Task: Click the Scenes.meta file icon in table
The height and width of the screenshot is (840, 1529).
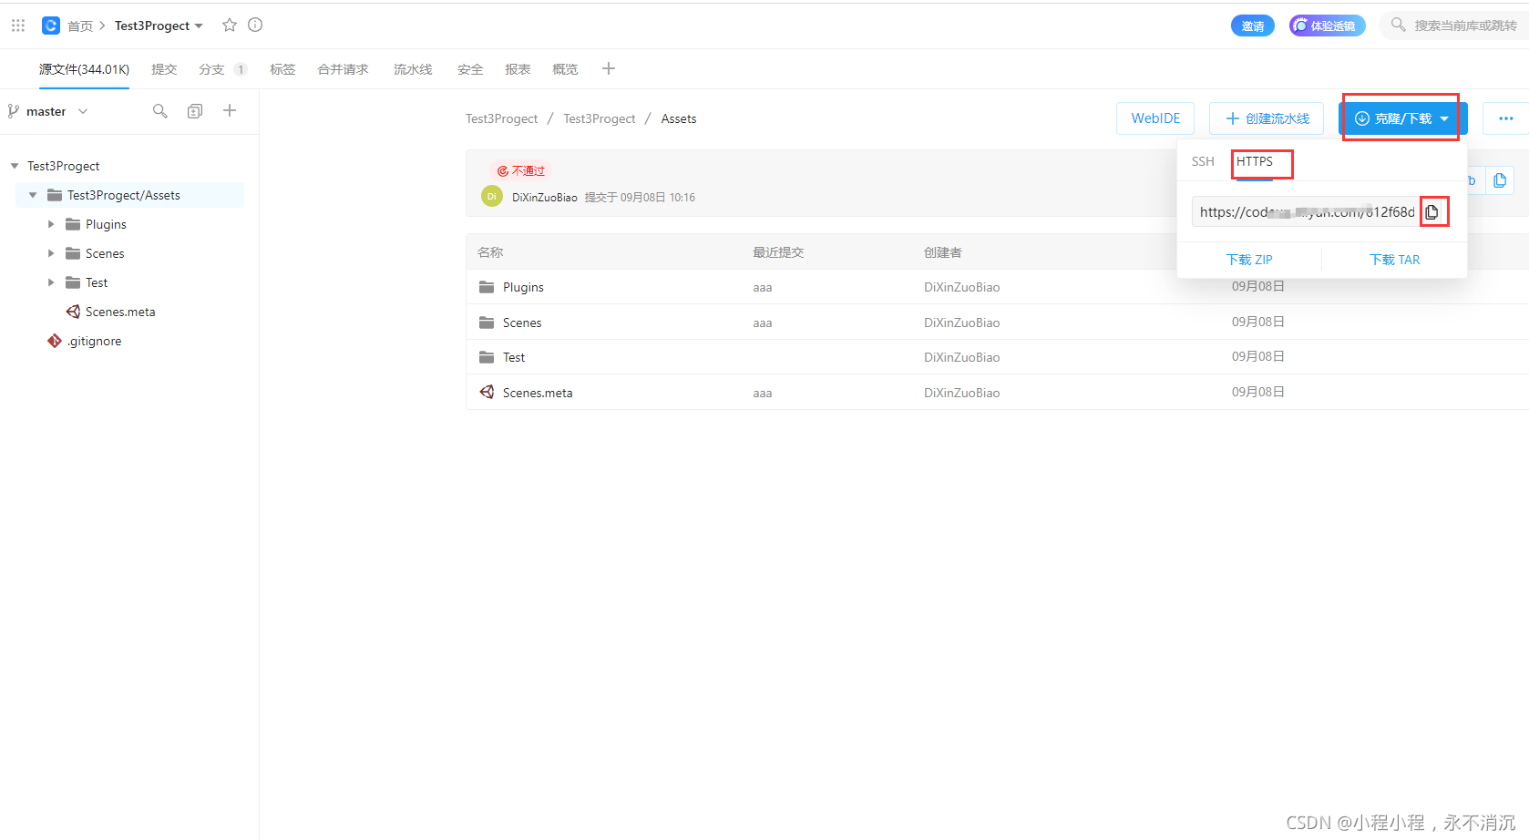Action: tap(487, 393)
